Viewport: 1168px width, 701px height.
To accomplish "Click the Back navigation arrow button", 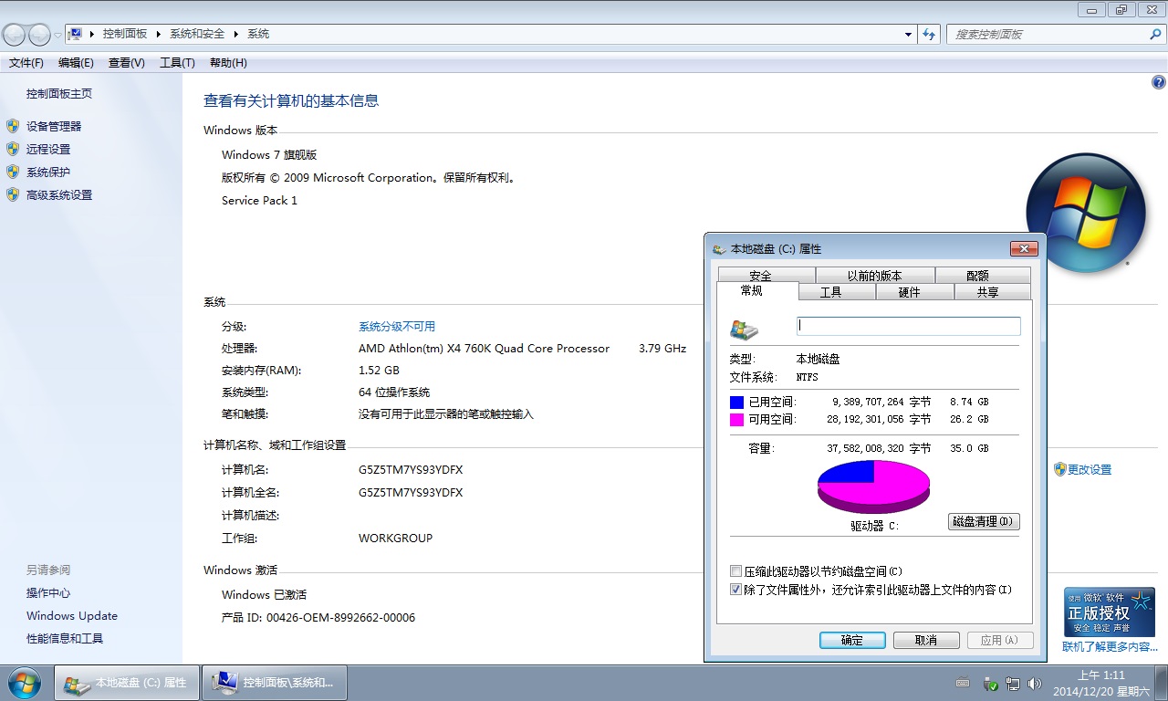I will click(15, 35).
